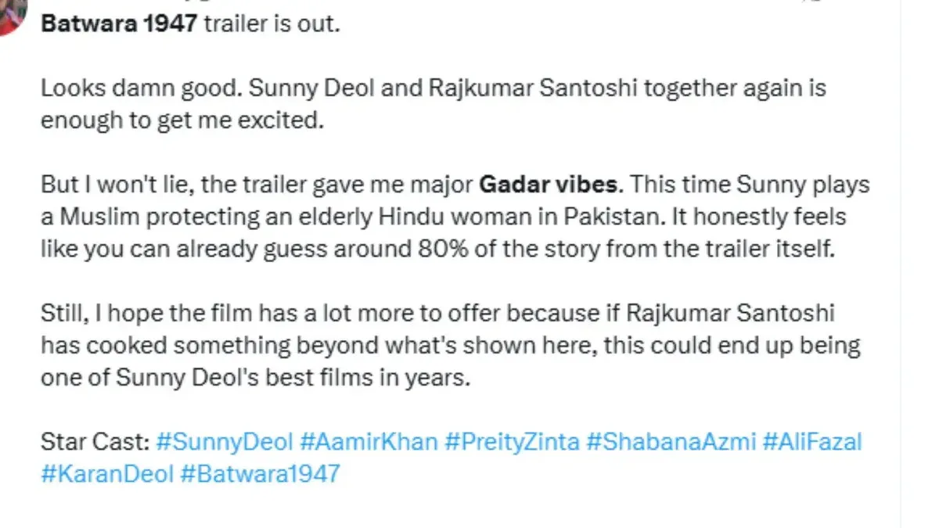939x528 pixels.
Task: Open the #KaranDeol hashtag
Action: pyautogui.click(x=107, y=473)
